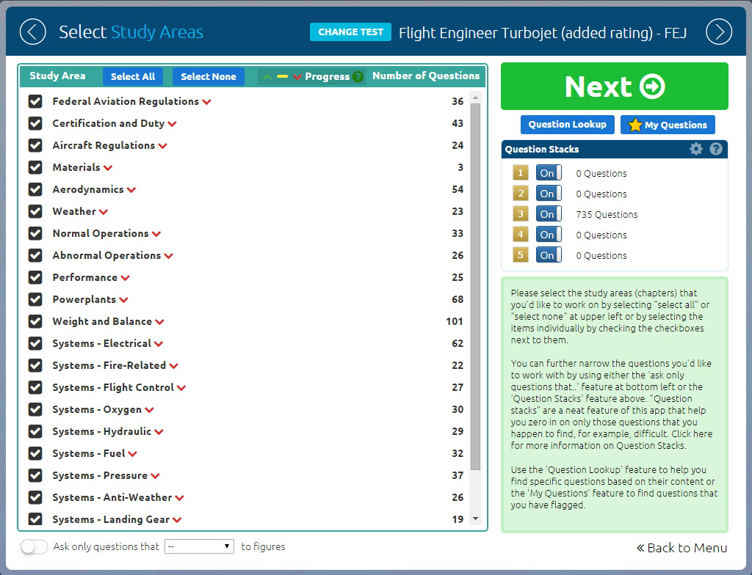This screenshot has width=752, height=575.
Task: Click 'Systems - Anti-Weather' row label
Action: coord(112,498)
